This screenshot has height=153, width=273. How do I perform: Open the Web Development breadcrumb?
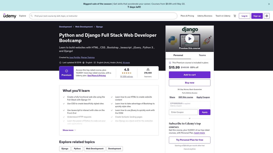(x=84, y=27)
